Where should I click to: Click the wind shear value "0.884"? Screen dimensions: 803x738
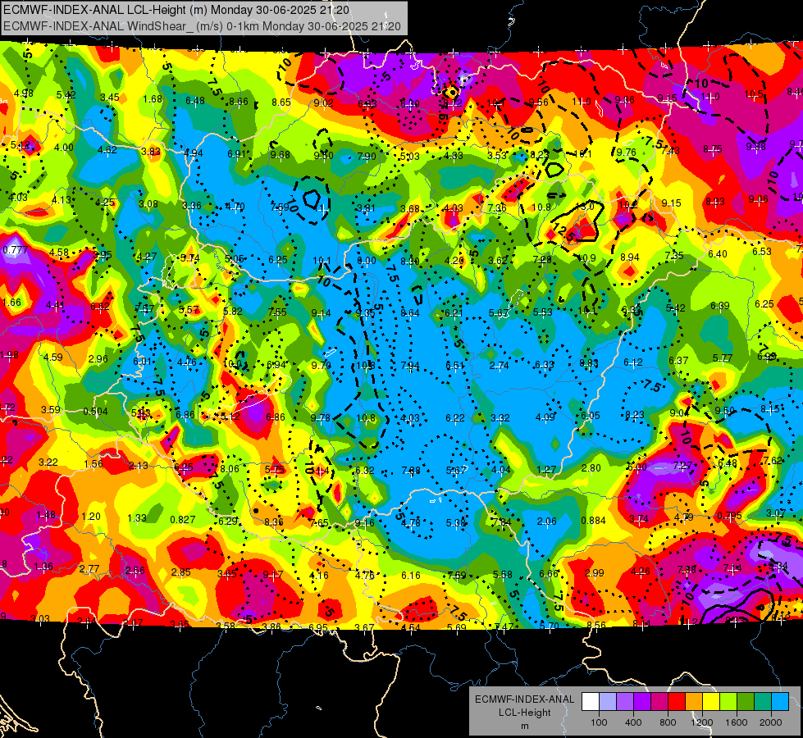point(594,521)
